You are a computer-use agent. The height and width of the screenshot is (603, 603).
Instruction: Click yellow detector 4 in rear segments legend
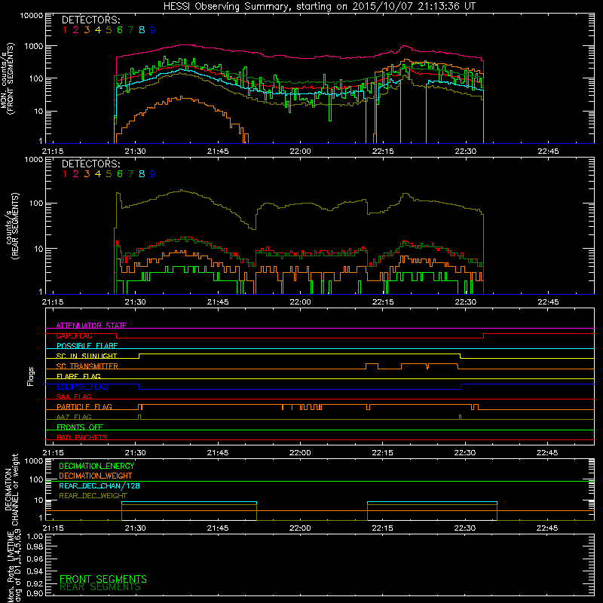[x=98, y=174]
